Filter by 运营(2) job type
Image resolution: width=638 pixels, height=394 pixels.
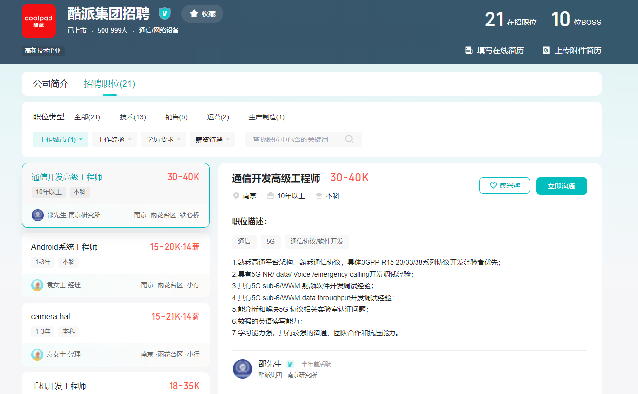218,117
